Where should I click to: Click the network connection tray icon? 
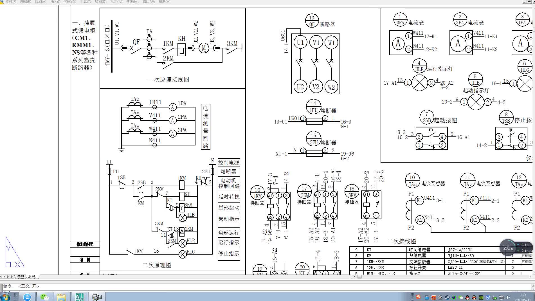coord(501,297)
